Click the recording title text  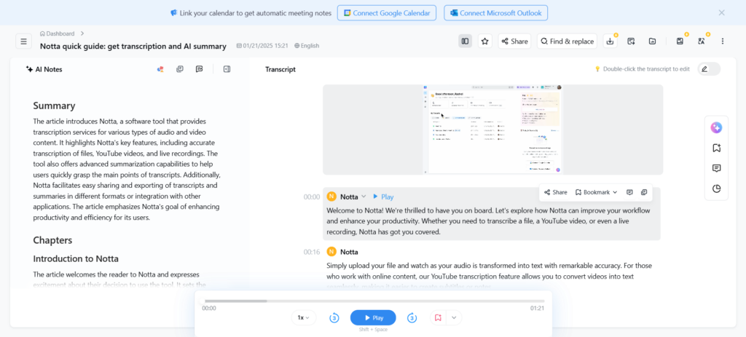tap(133, 46)
